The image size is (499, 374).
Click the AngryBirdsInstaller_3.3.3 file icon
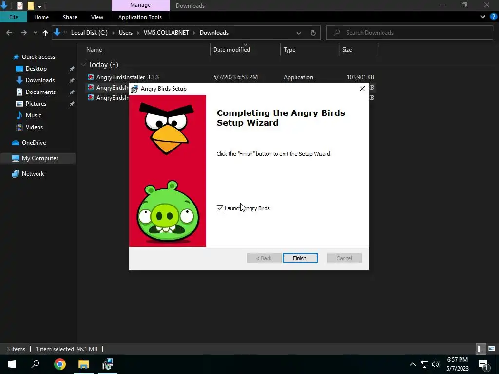(91, 77)
